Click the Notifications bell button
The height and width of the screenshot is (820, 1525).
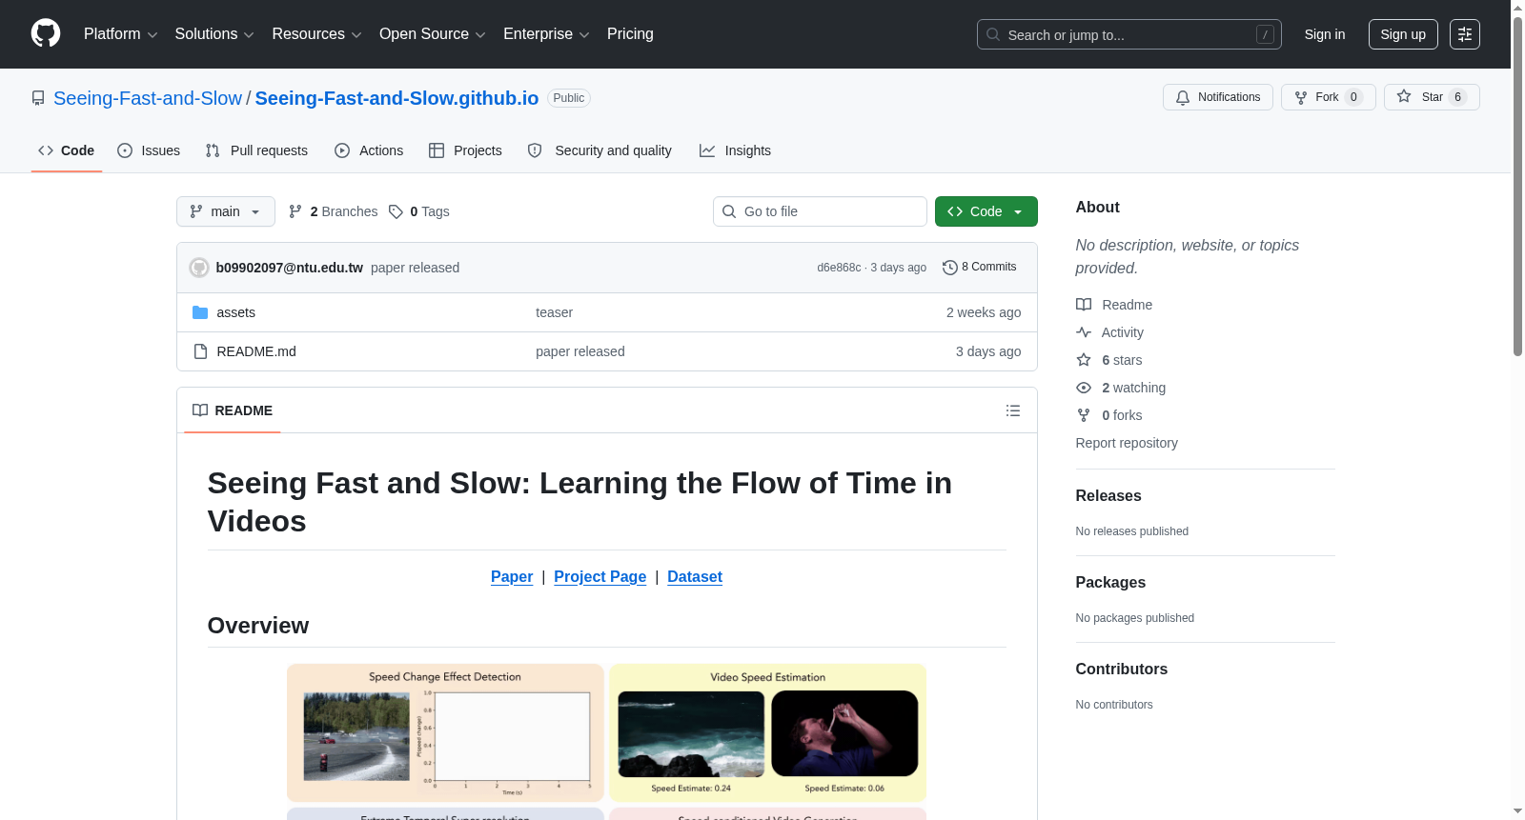(x=1217, y=97)
